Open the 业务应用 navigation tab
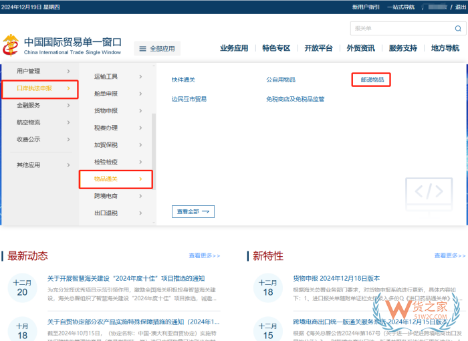Screen dimensions: 468x341 click(234, 48)
